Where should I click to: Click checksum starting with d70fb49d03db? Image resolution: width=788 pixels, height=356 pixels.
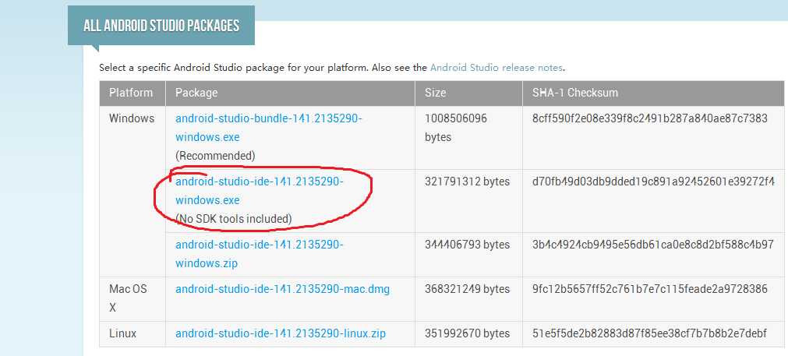click(653, 182)
